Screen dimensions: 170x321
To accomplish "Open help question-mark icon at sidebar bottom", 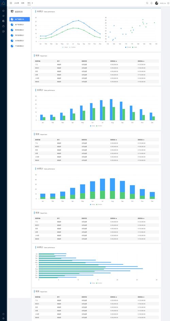I will click(x=3, y=314).
